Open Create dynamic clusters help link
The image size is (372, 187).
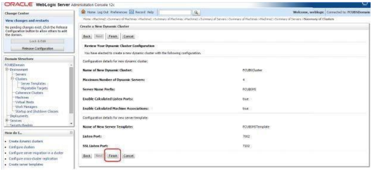pos(26,141)
